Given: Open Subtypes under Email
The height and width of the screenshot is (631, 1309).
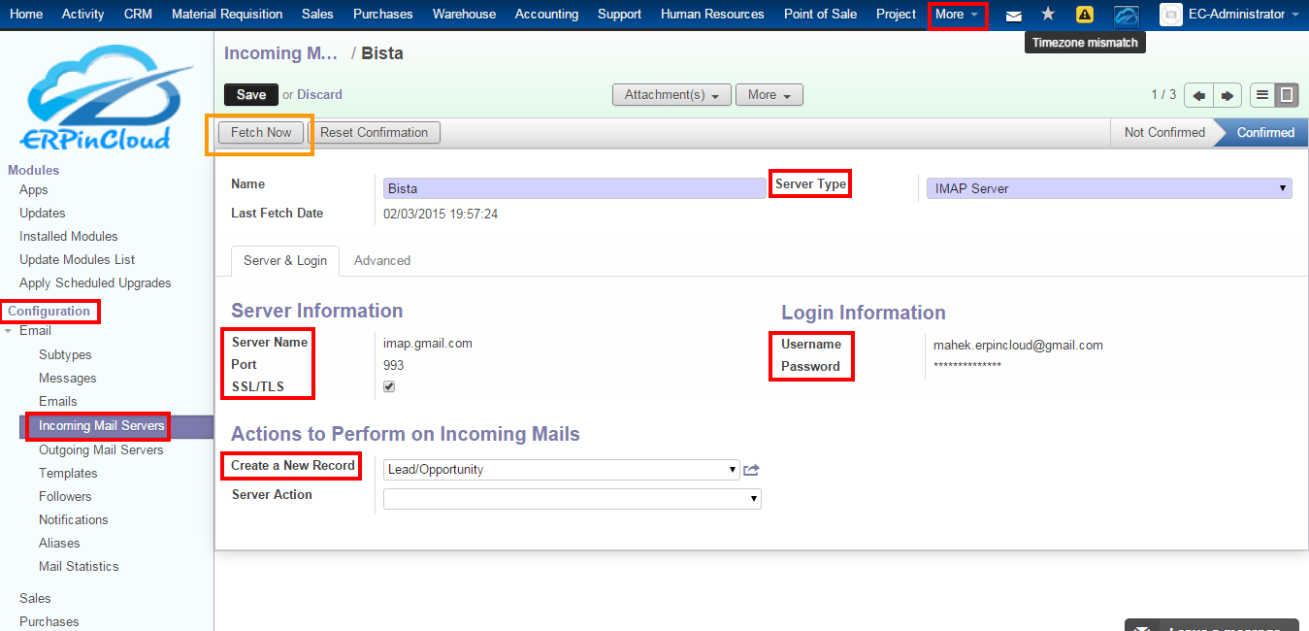Looking at the screenshot, I should tap(65, 355).
